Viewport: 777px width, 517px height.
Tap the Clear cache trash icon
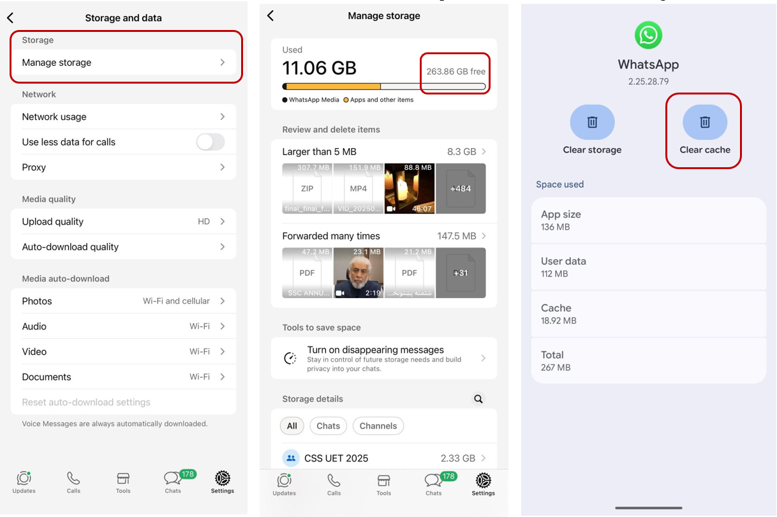(x=704, y=122)
